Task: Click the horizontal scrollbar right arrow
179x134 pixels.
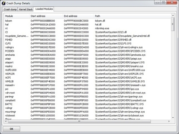Action: [x=169, y=121]
